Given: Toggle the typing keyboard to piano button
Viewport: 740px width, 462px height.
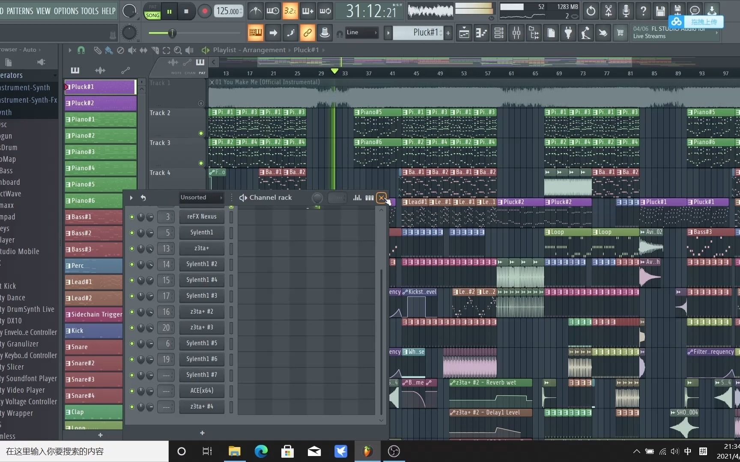Looking at the screenshot, I should [x=256, y=33].
